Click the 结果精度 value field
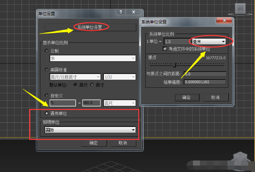The width and height of the screenshot is (255, 172). 205,82
